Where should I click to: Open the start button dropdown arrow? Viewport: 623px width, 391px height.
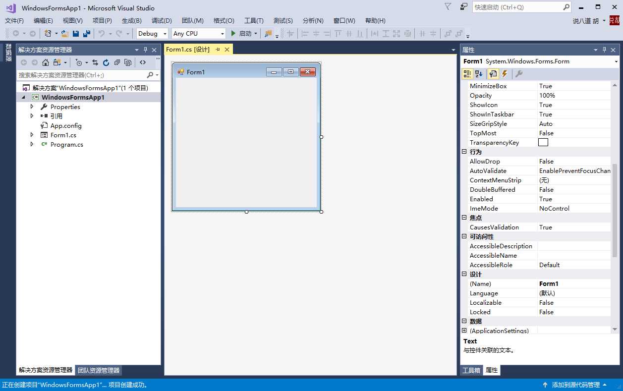(256, 33)
